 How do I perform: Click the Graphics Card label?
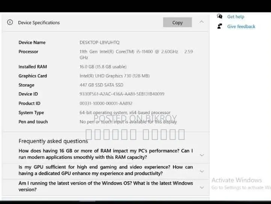[x=33, y=76]
